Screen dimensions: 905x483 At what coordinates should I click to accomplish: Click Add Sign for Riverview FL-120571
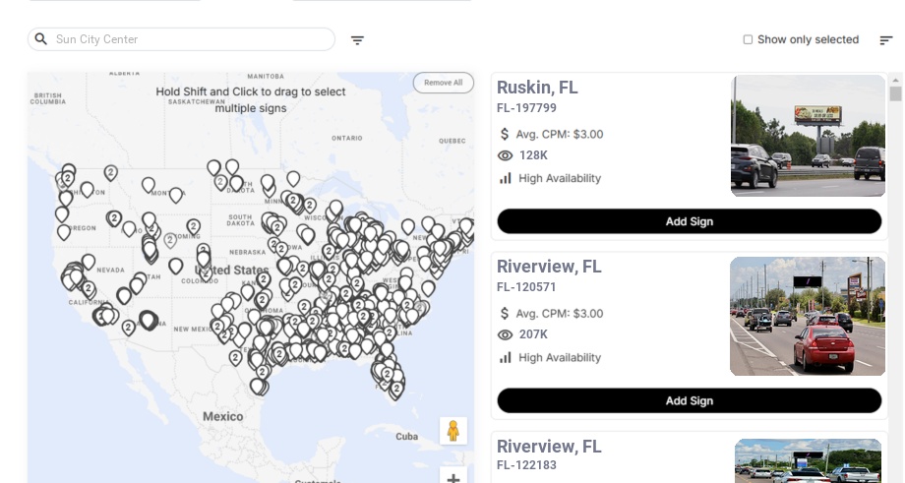pyautogui.click(x=689, y=400)
